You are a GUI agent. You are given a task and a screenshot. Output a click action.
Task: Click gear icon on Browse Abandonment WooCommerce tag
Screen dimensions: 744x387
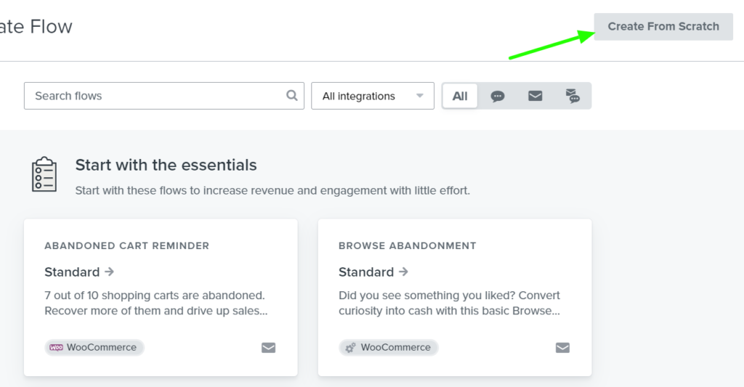coord(350,348)
